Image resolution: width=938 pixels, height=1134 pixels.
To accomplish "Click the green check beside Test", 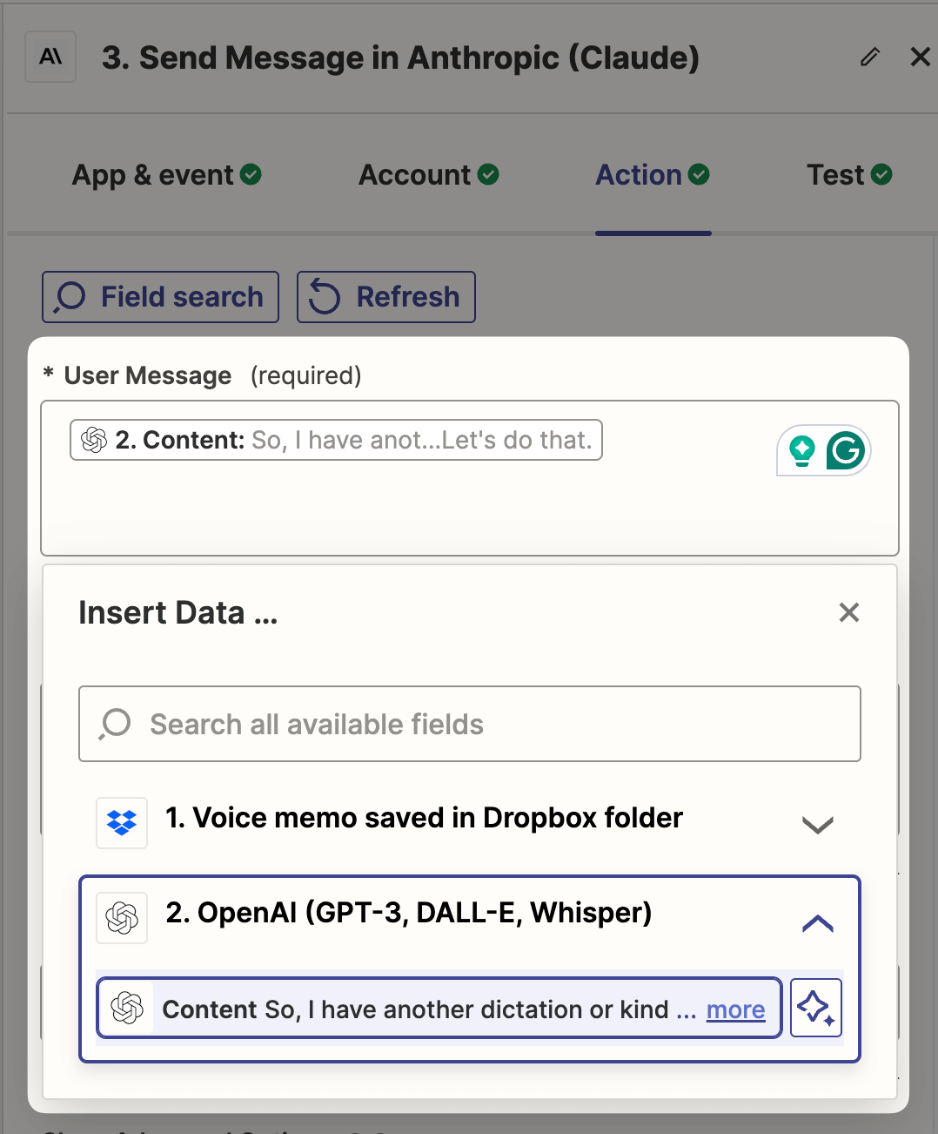I will [x=881, y=175].
